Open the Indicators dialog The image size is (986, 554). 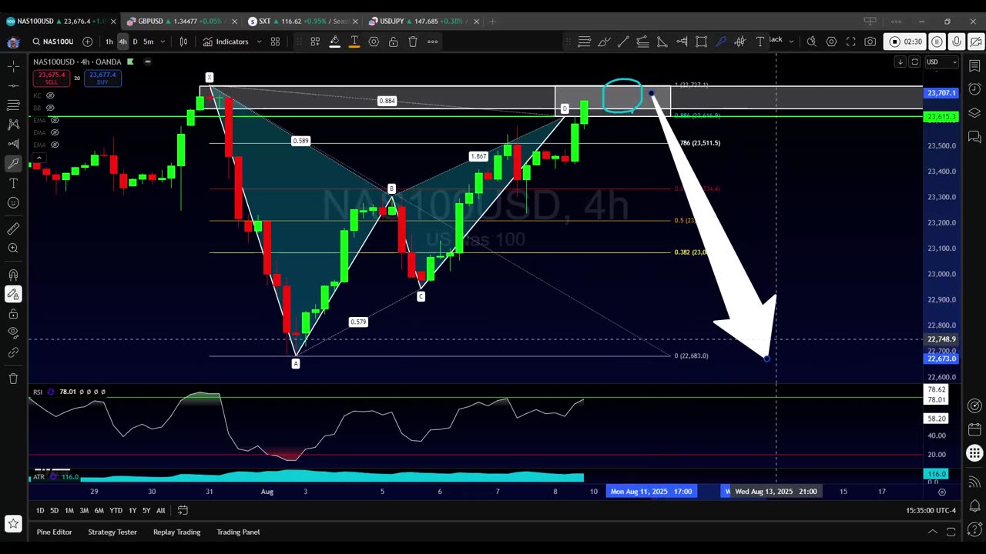pos(226,42)
